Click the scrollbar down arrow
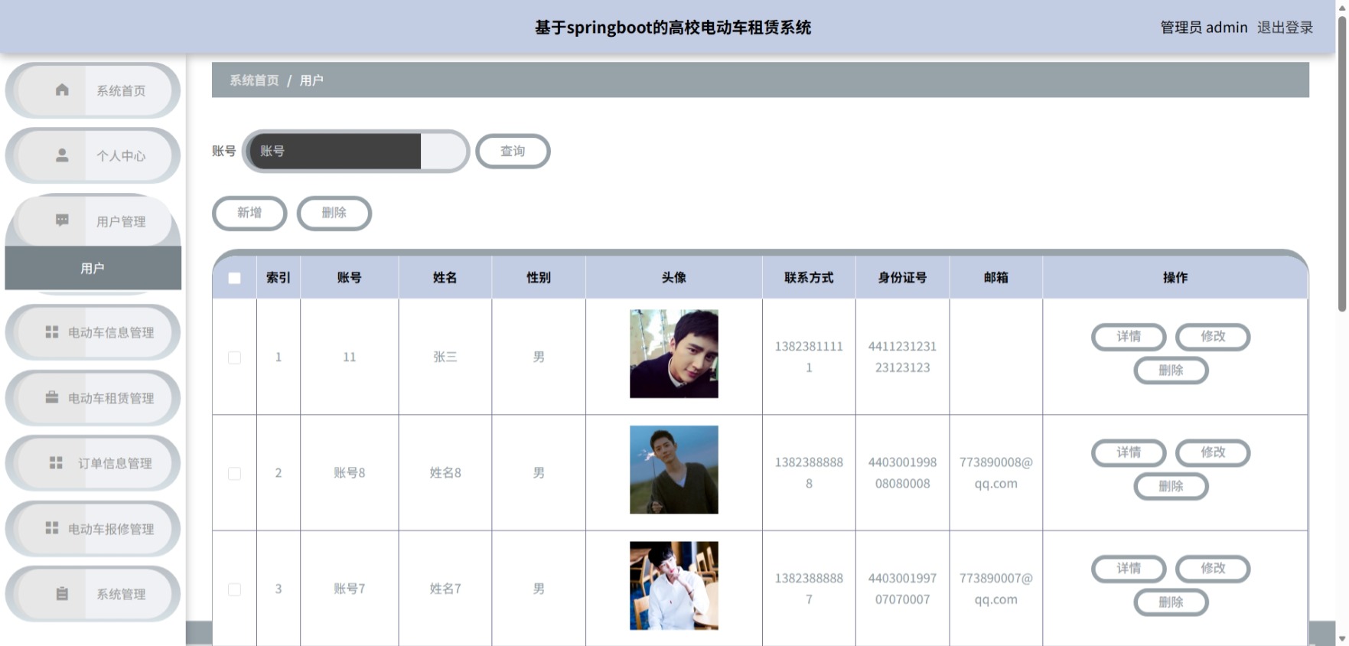Screen dimensions: 1349x646 (1341, 638)
